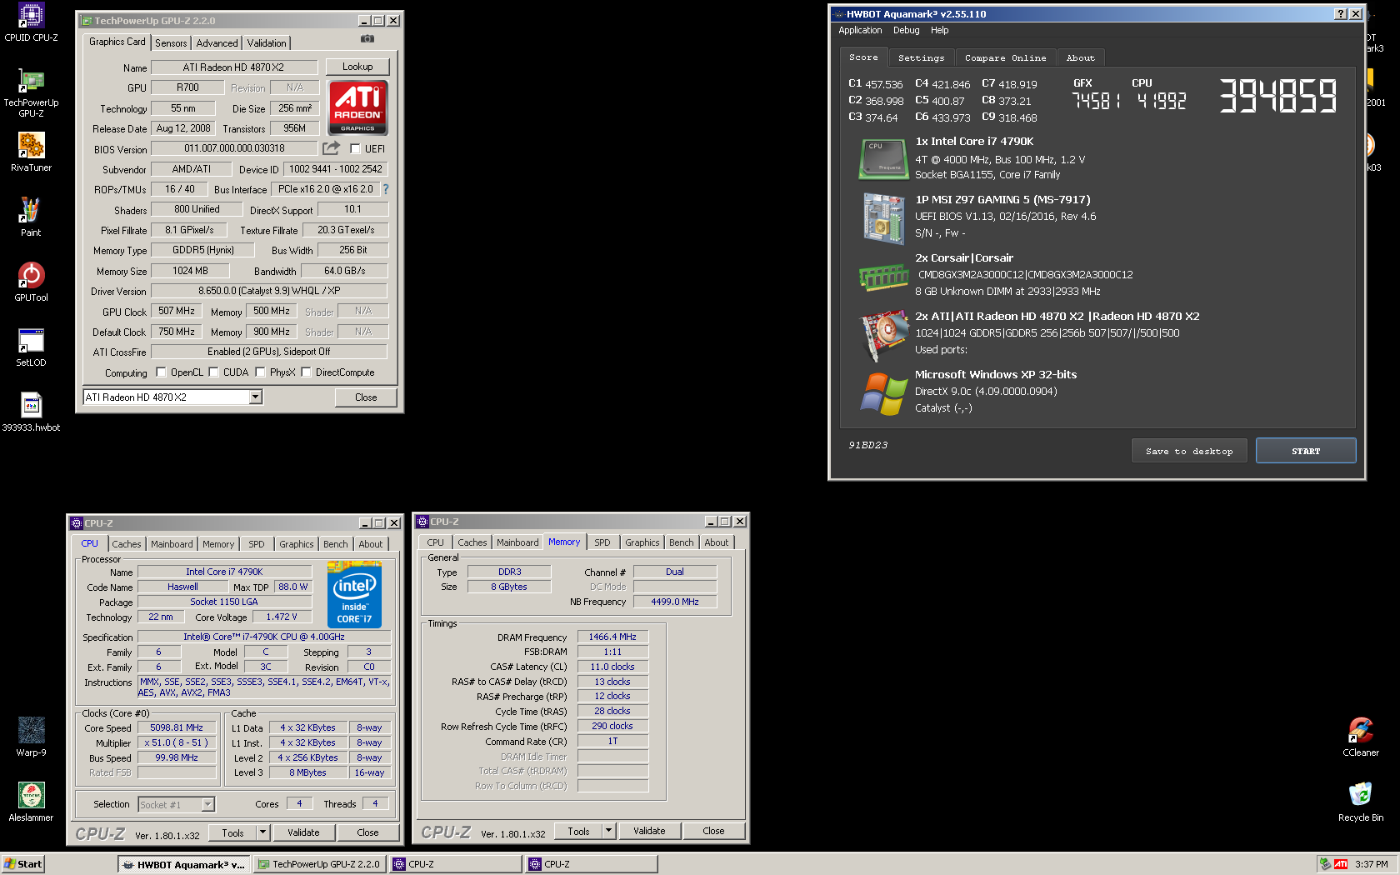This screenshot has height=875, width=1400.
Task: Click Tools button in left CPU-Z window
Action: (233, 832)
